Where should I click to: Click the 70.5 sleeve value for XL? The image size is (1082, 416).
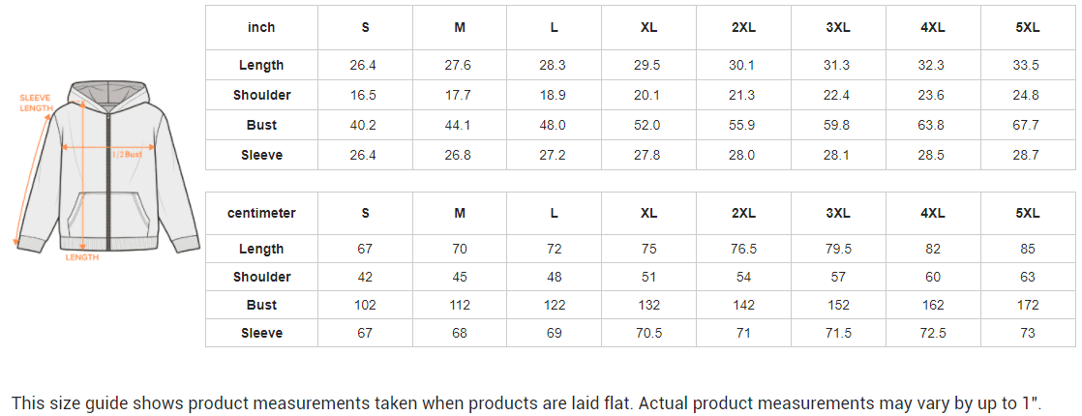click(x=648, y=333)
